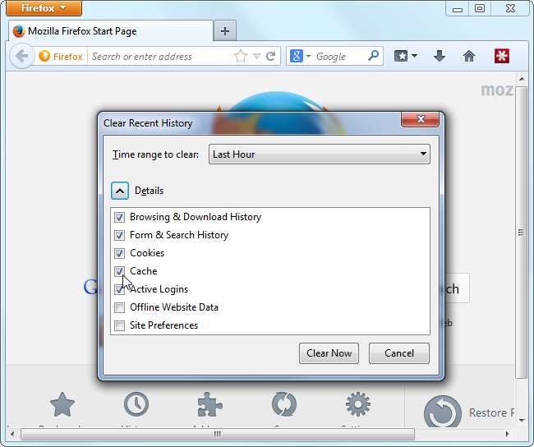Image resolution: width=534 pixels, height=447 pixels.
Task: Minimize the Firefox window
Action: [457, 8]
